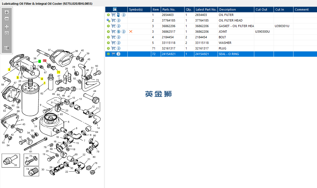Click the S supersession icon for JOINT
Viewport: 317px width, 188px height.
[118, 32]
